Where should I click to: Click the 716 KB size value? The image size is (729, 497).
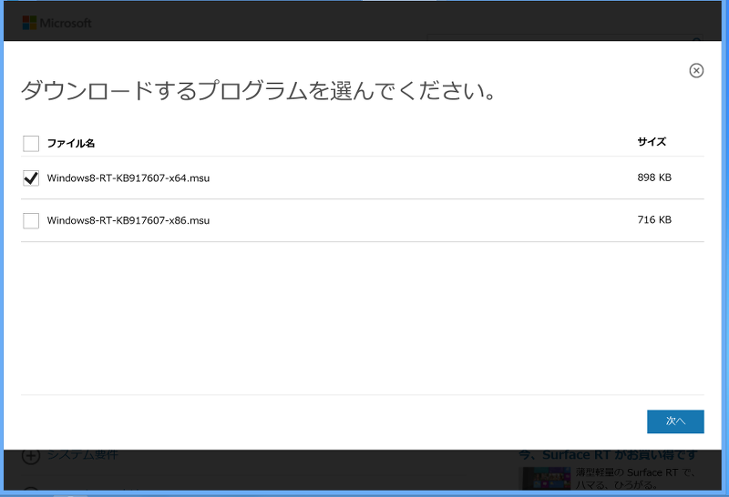point(654,220)
